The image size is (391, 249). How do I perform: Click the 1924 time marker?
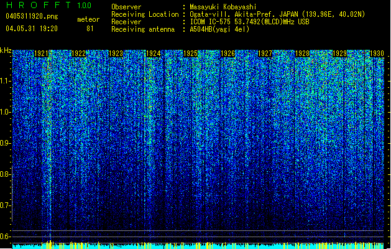(154, 54)
